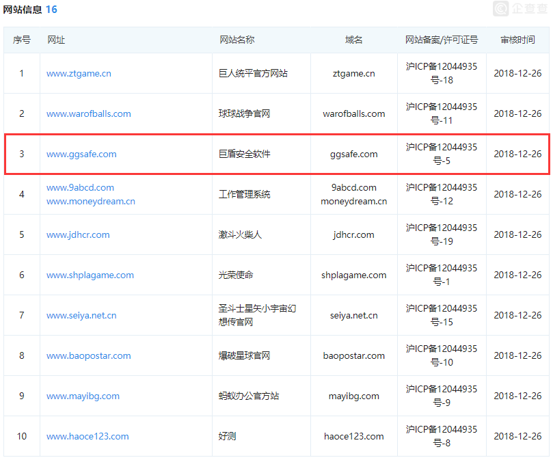Open the www.ztgame.cn link
553x460 pixels.
79,73
